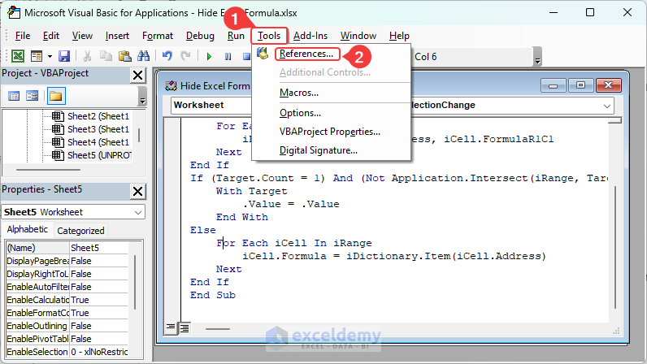Close the Properties - Sheet5 panel
Image resolution: width=647 pixels, height=364 pixels.
[137, 192]
